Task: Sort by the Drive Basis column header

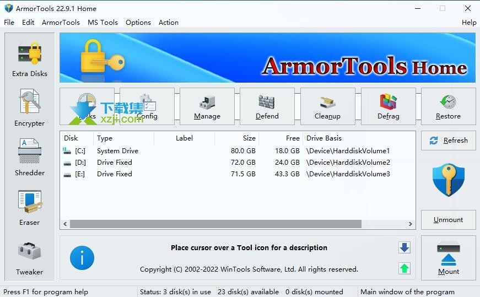Action: pyautogui.click(x=359, y=138)
